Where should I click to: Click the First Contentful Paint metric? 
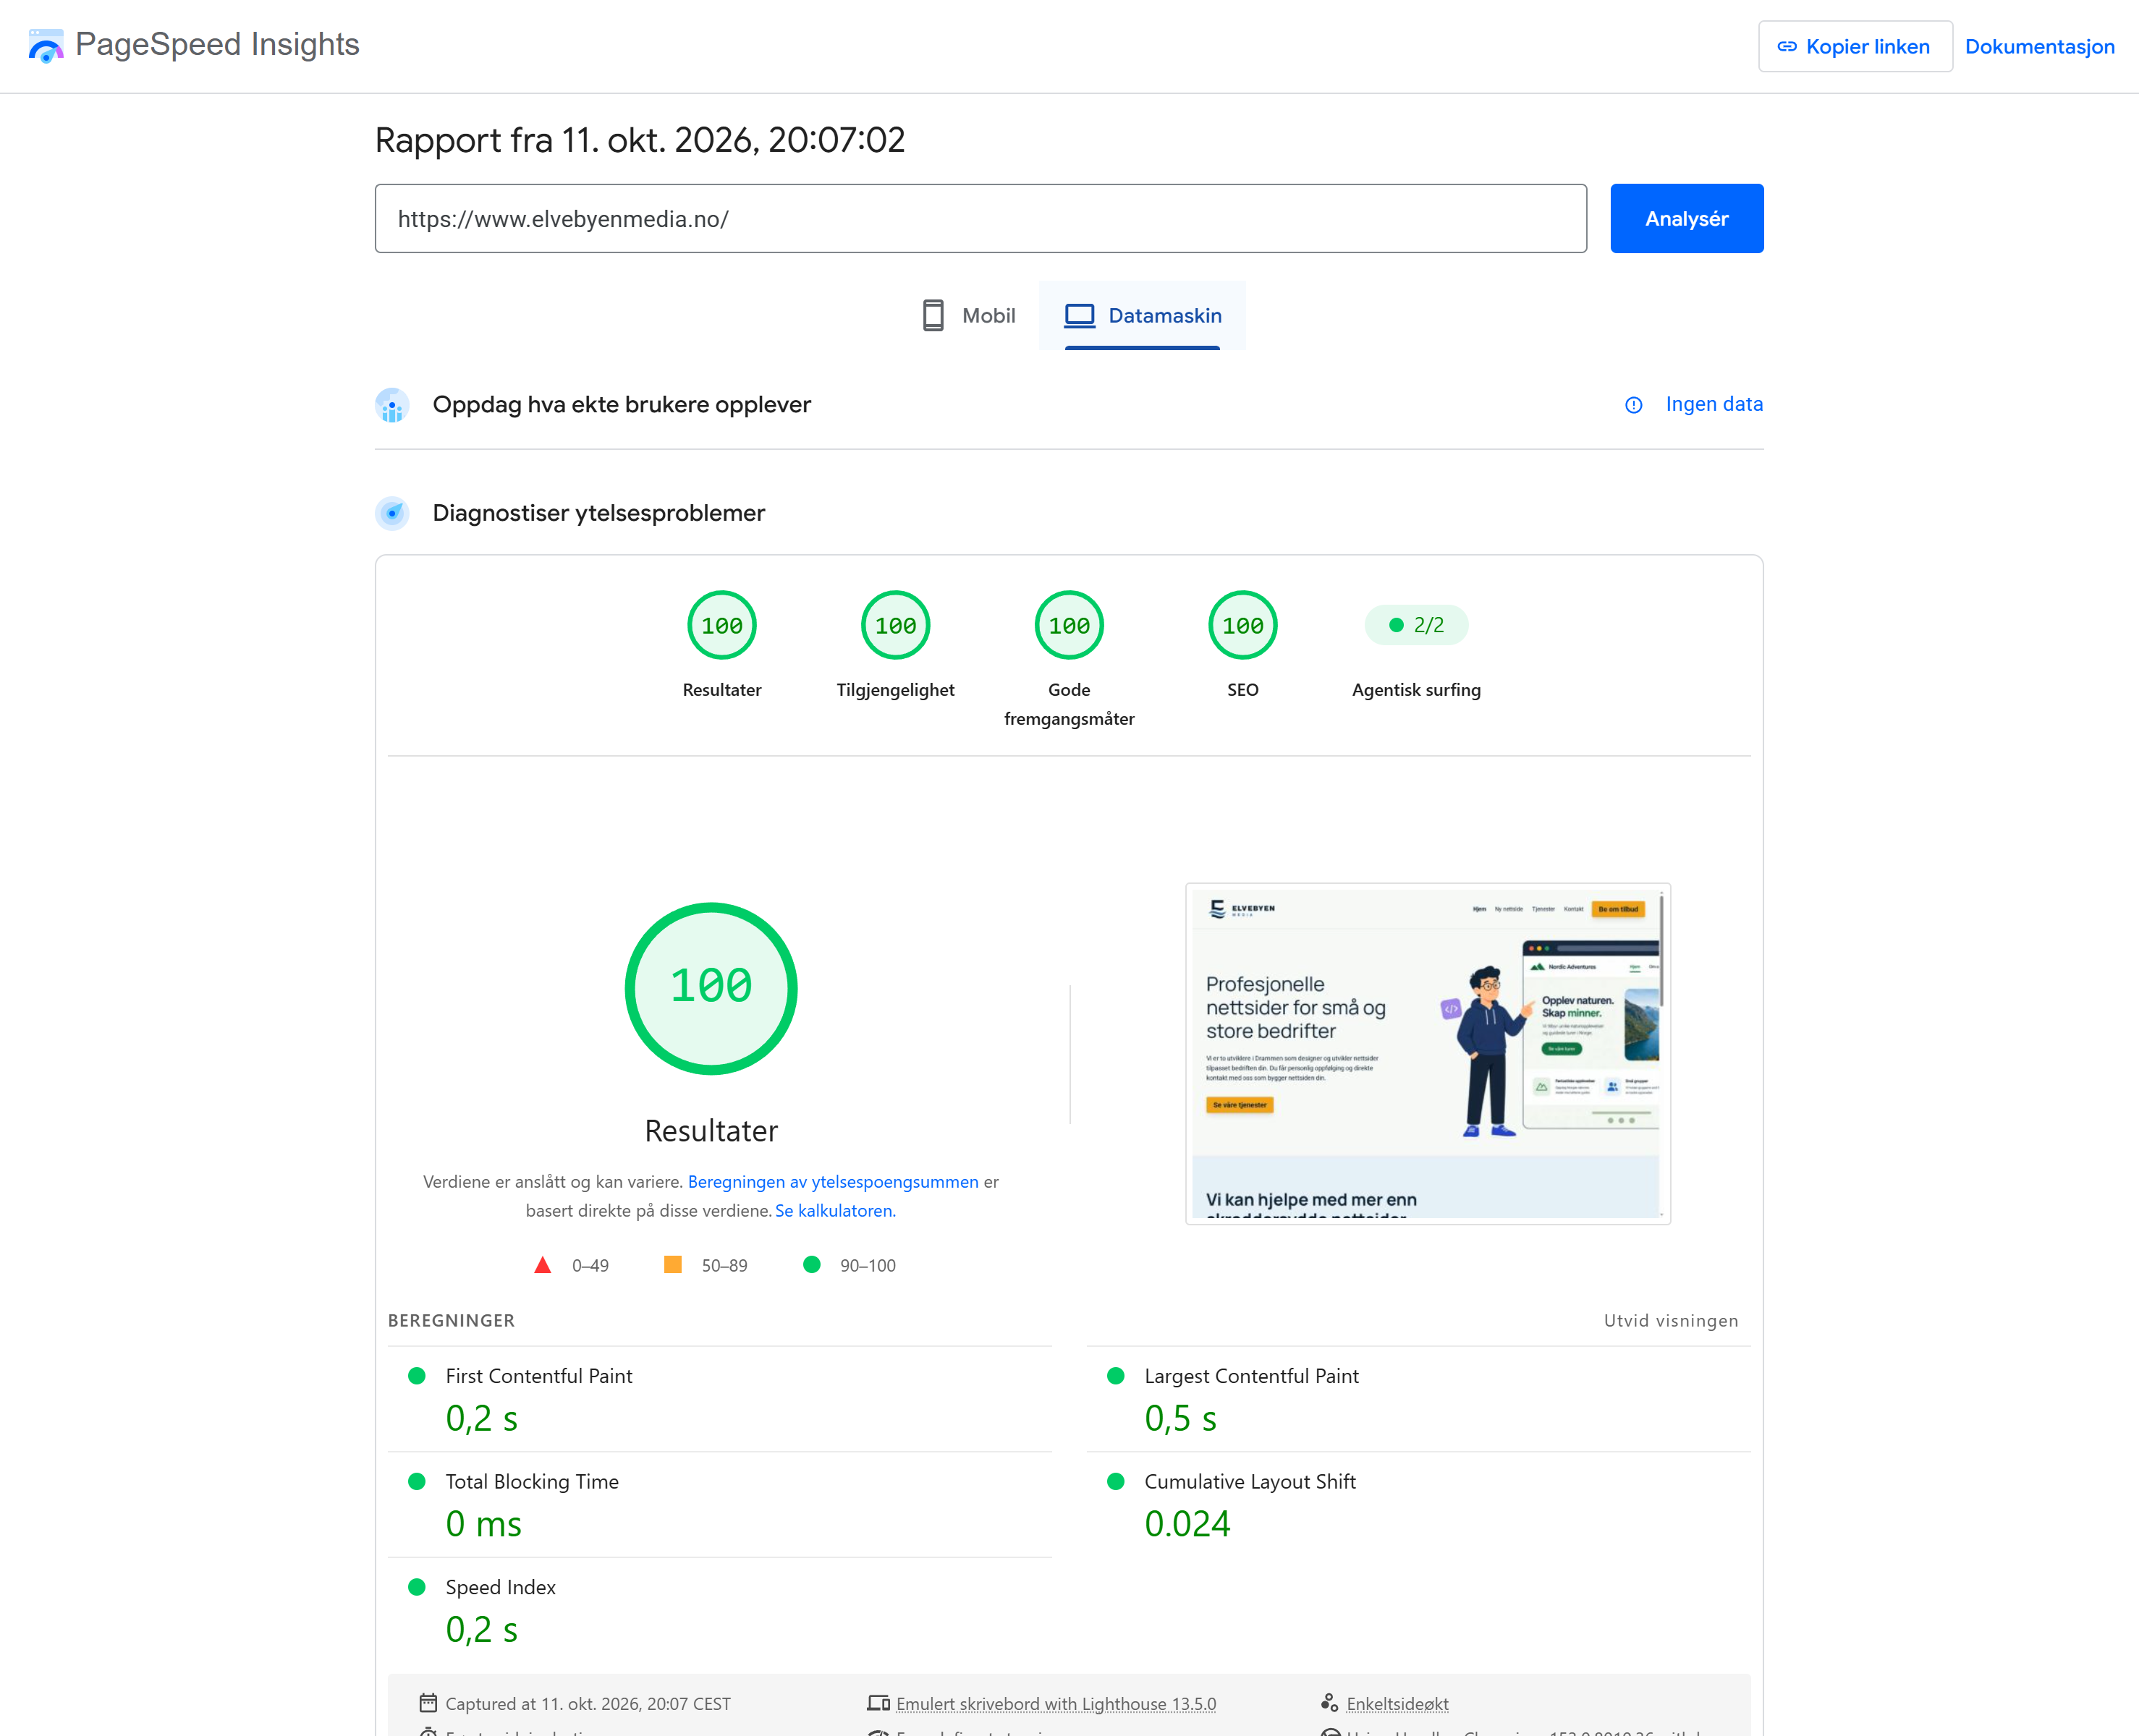coord(719,1398)
